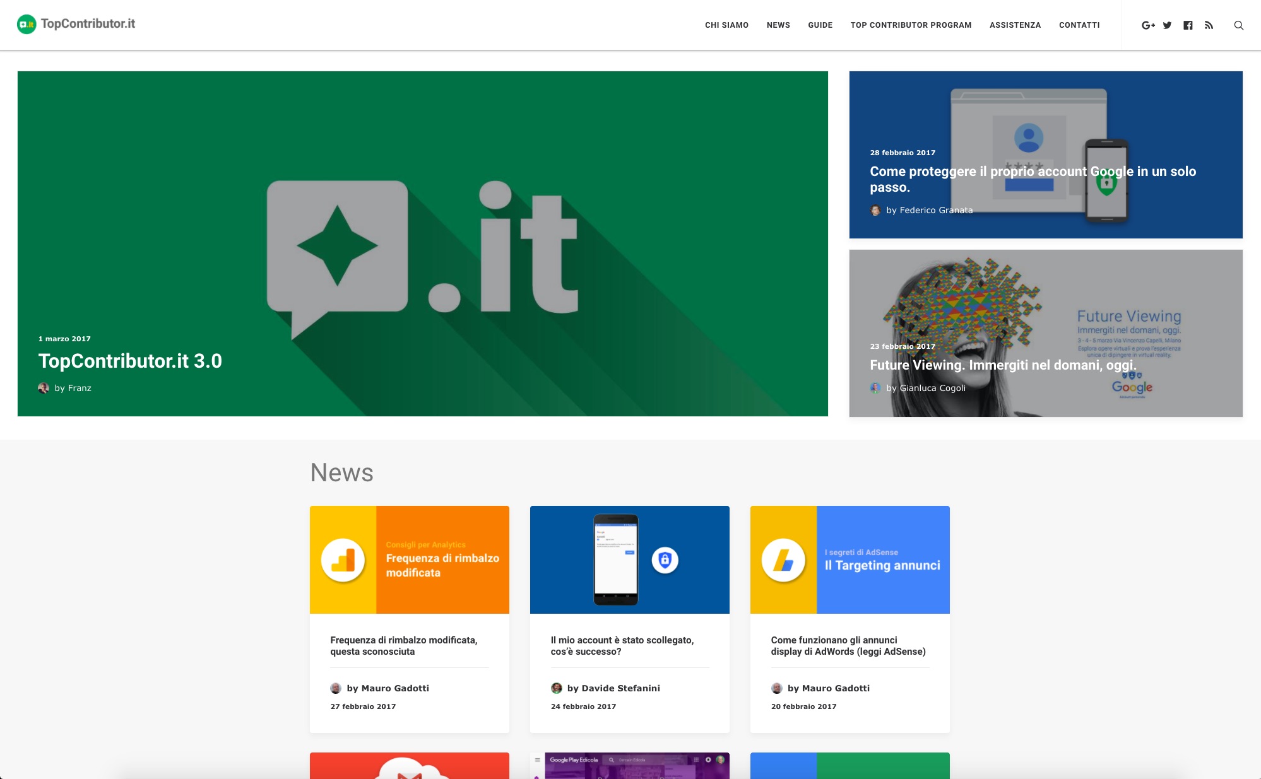Click author link 'by Davide Stefanini'

(x=613, y=688)
